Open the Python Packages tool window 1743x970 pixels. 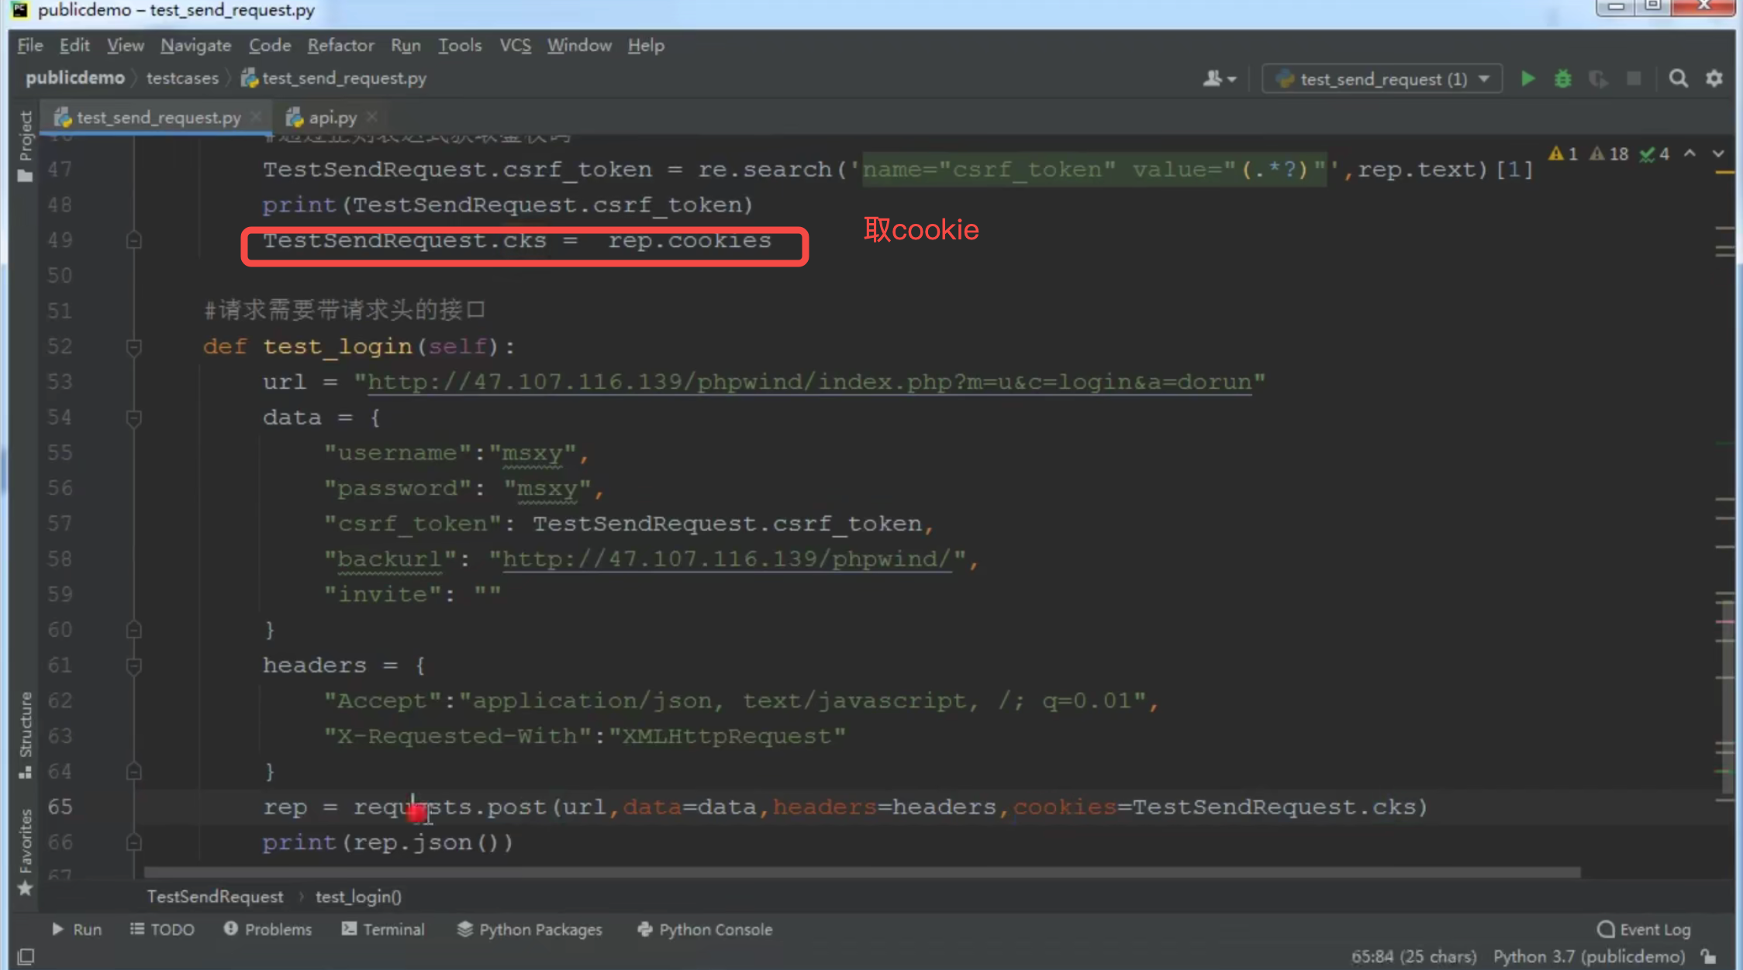coord(530,929)
